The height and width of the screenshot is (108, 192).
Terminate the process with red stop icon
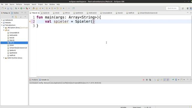coord(143,80)
